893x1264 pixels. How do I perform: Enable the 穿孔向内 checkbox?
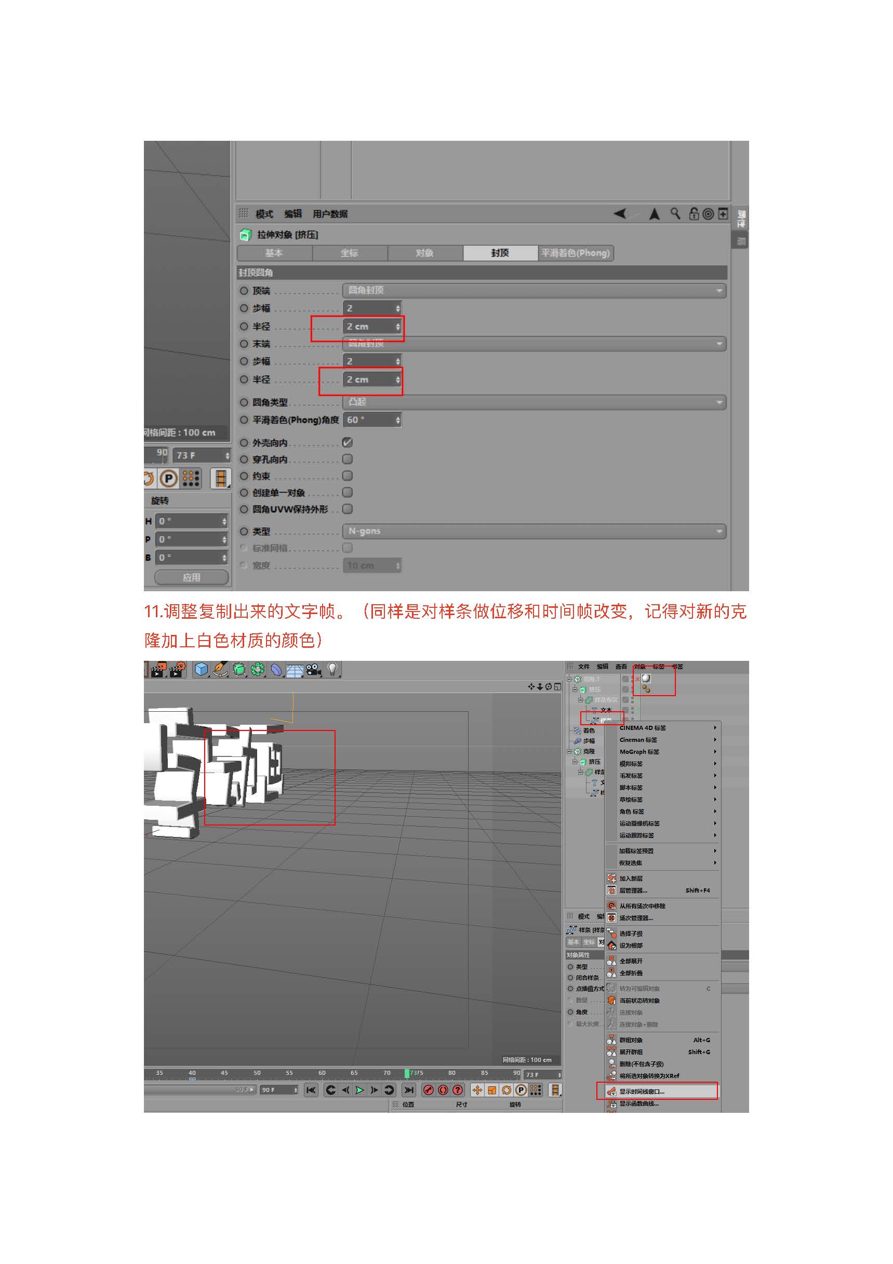pos(348,459)
